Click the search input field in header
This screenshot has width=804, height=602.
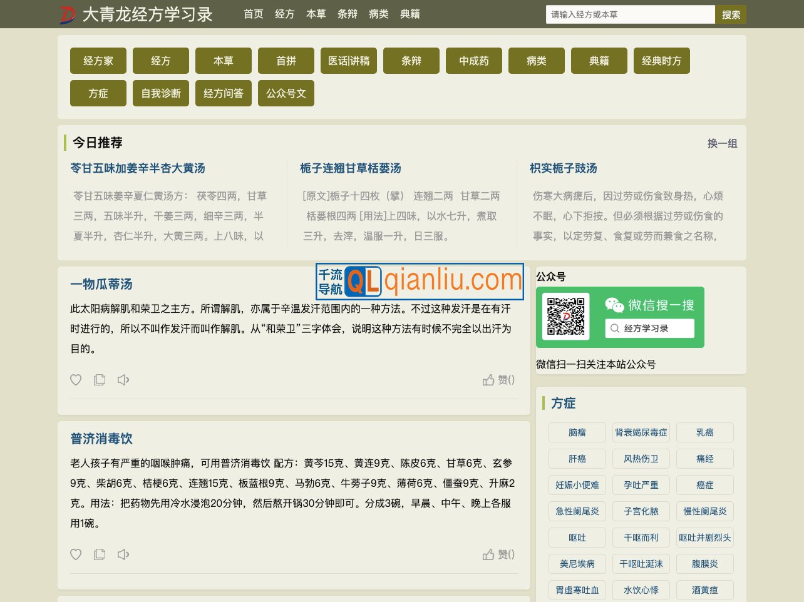coord(631,14)
